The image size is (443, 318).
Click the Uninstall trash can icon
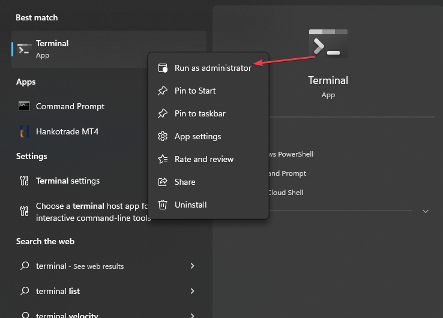(x=163, y=205)
